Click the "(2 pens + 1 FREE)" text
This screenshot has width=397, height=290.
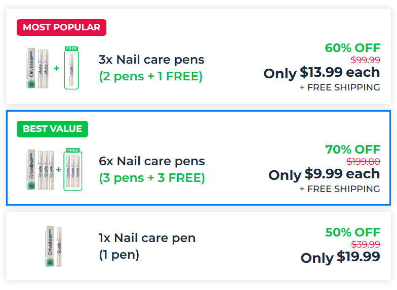(150, 77)
